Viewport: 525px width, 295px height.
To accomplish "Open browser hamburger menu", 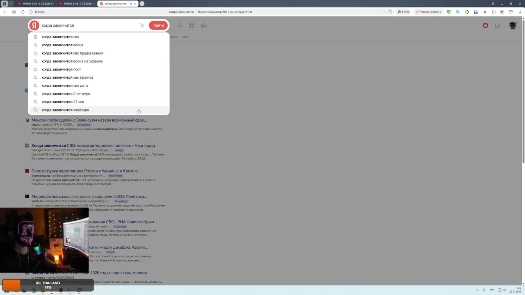I will tap(493, 4).
